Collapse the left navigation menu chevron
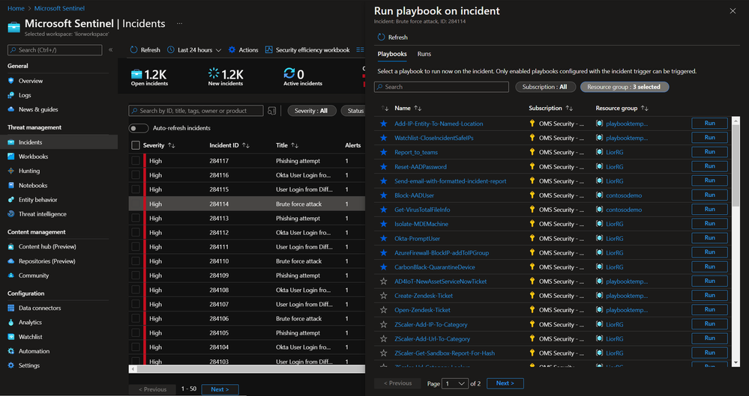This screenshot has width=749, height=396. tap(110, 49)
